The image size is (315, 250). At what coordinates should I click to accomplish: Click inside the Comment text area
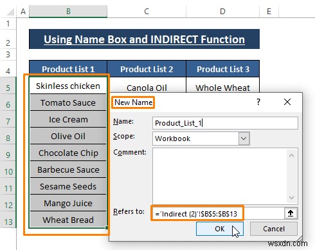220,176
